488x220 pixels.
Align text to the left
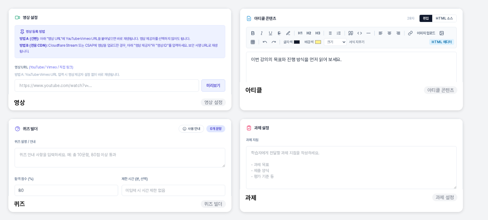381,33
